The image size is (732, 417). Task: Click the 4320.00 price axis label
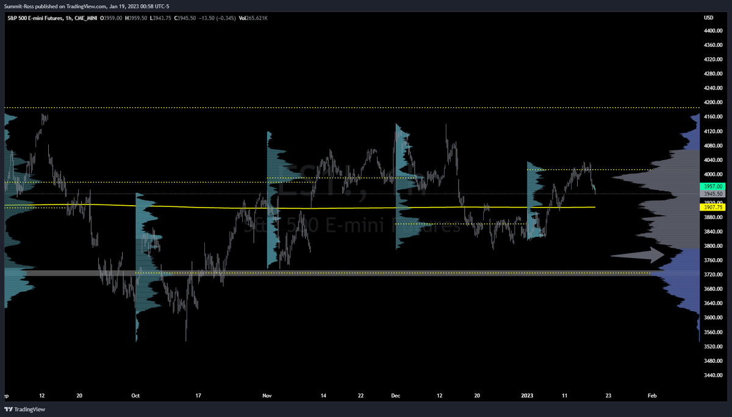pos(712,60)
